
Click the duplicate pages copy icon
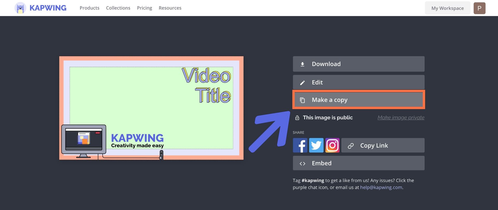click(x=302, y=100)
